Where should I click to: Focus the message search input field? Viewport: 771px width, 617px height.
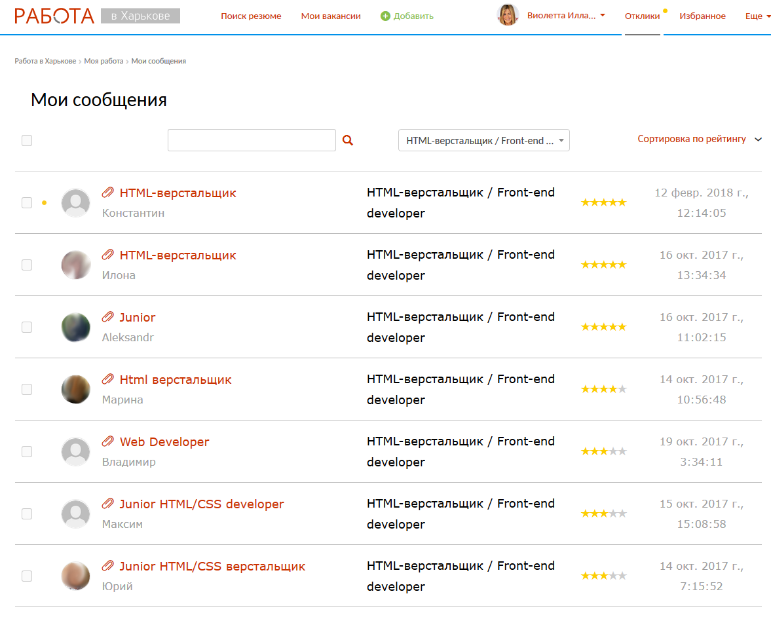point(252,140)
